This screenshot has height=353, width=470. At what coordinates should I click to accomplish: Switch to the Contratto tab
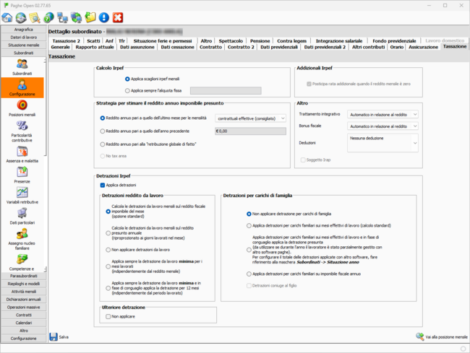[210, 47]
